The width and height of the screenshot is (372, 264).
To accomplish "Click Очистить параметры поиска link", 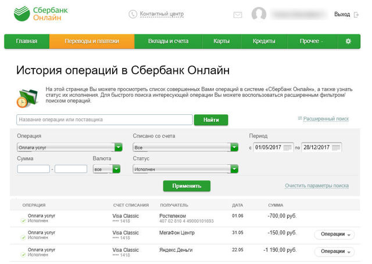I will point(317,186).
